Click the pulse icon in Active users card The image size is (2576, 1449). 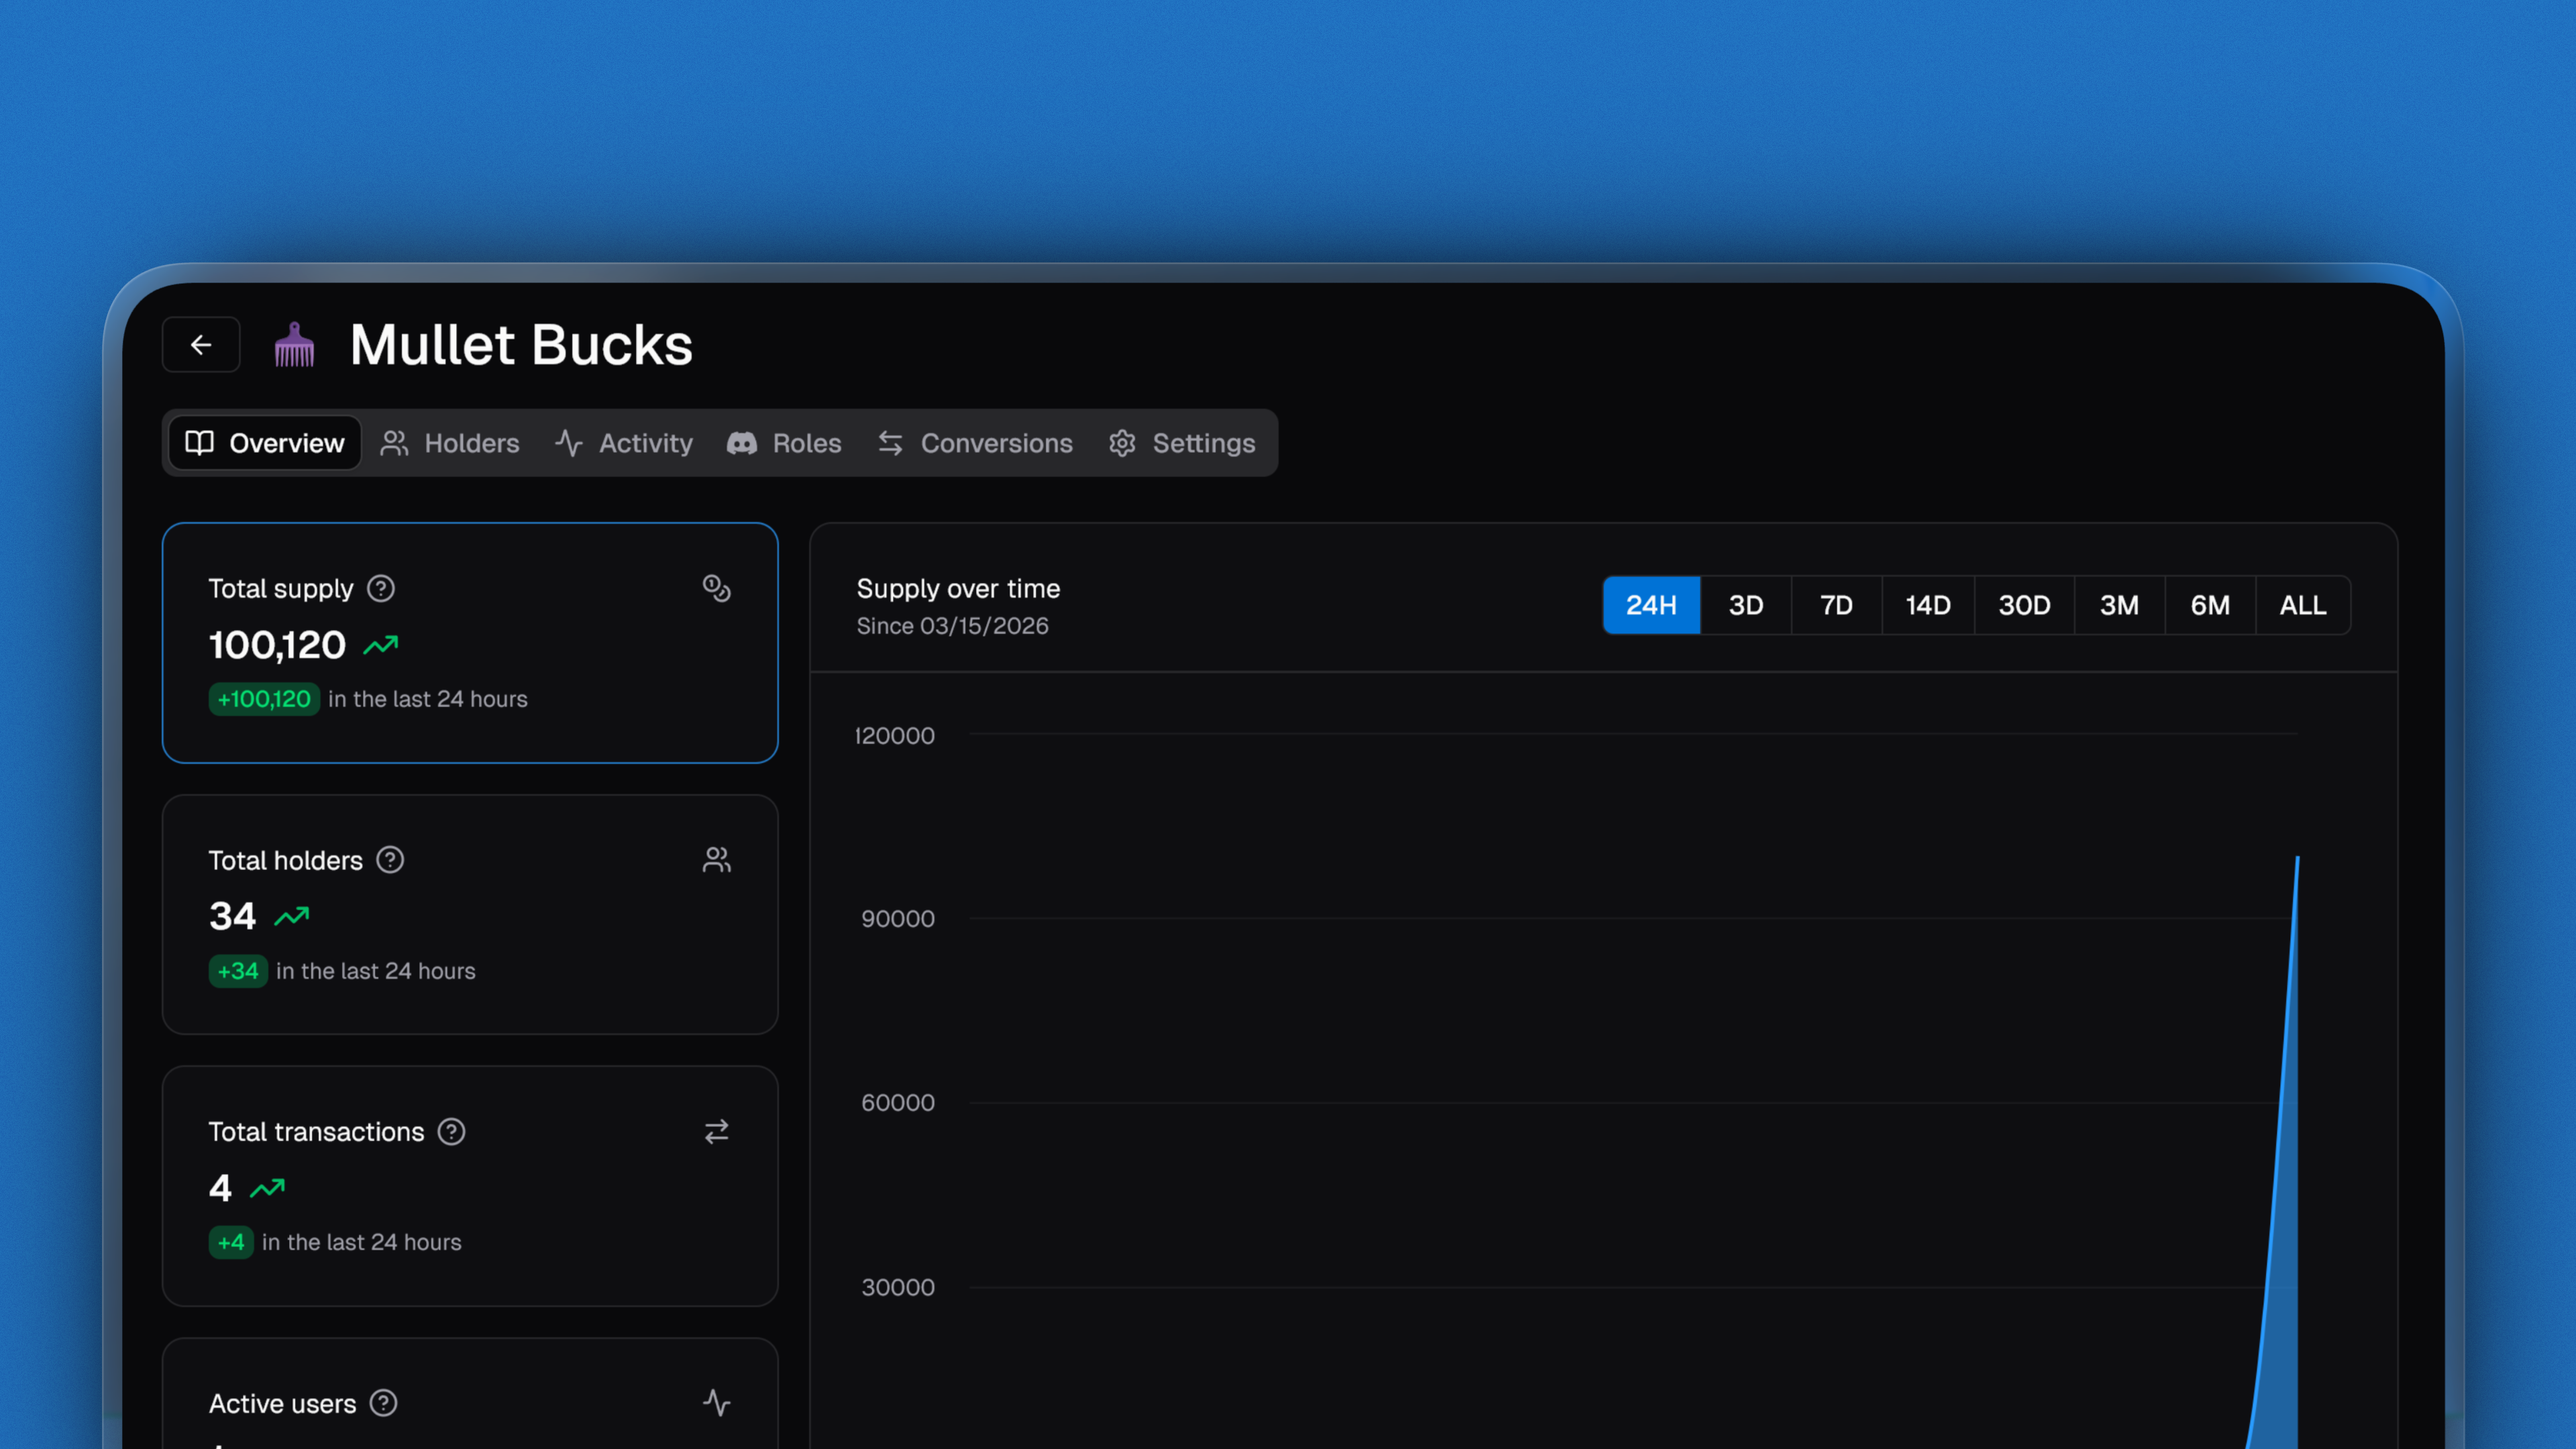pos(716,1403)
